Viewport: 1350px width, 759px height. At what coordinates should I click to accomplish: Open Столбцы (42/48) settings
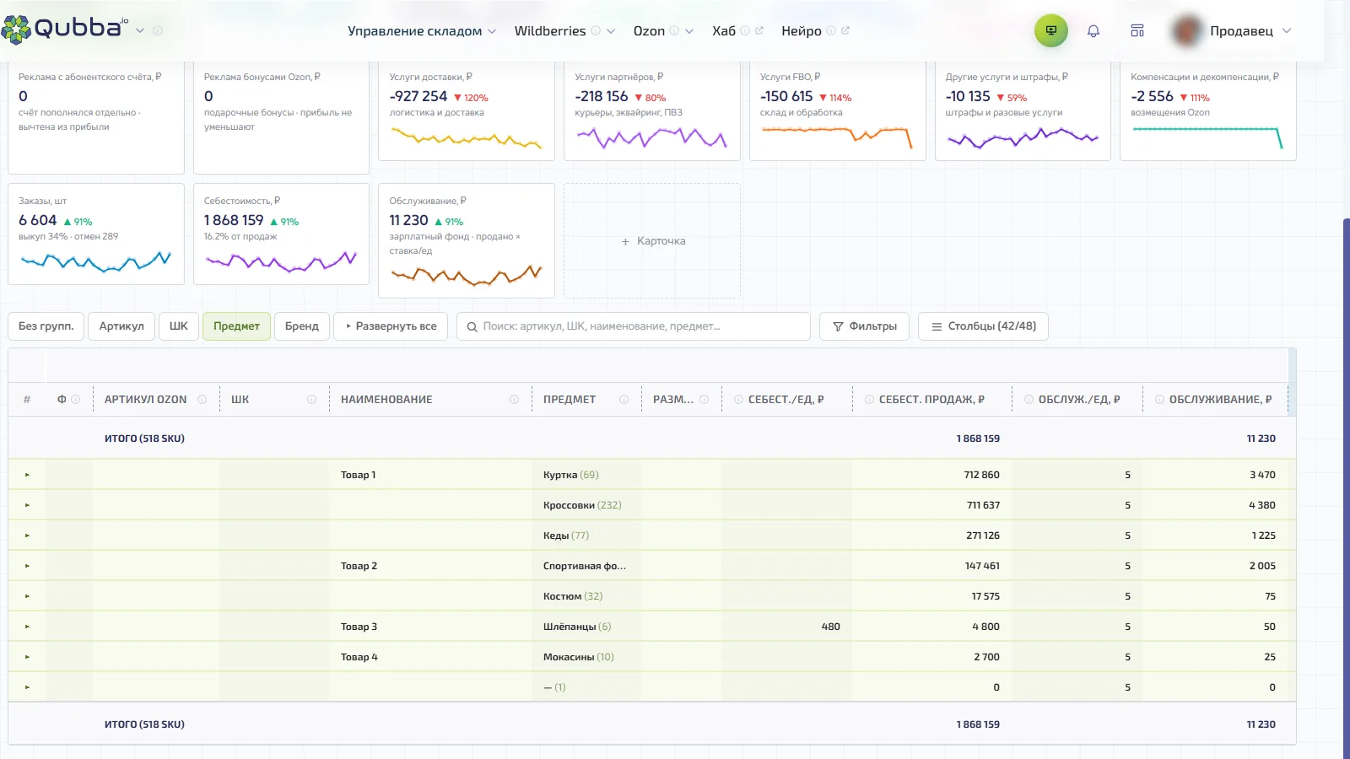click(984, 326)
